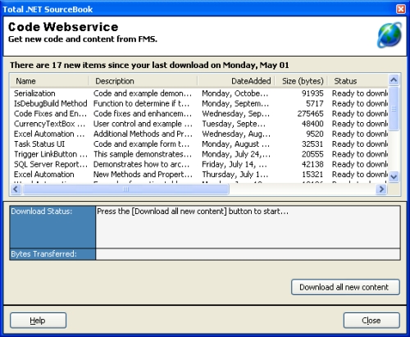Click the list scroll down arrow
The height and width of the screenshot is (337, 410).
pos(394,176)
